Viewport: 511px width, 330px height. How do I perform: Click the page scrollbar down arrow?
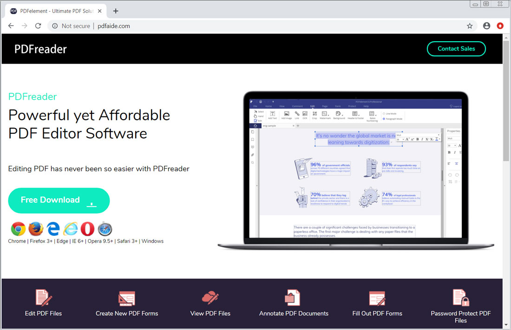tap(506, 325)
